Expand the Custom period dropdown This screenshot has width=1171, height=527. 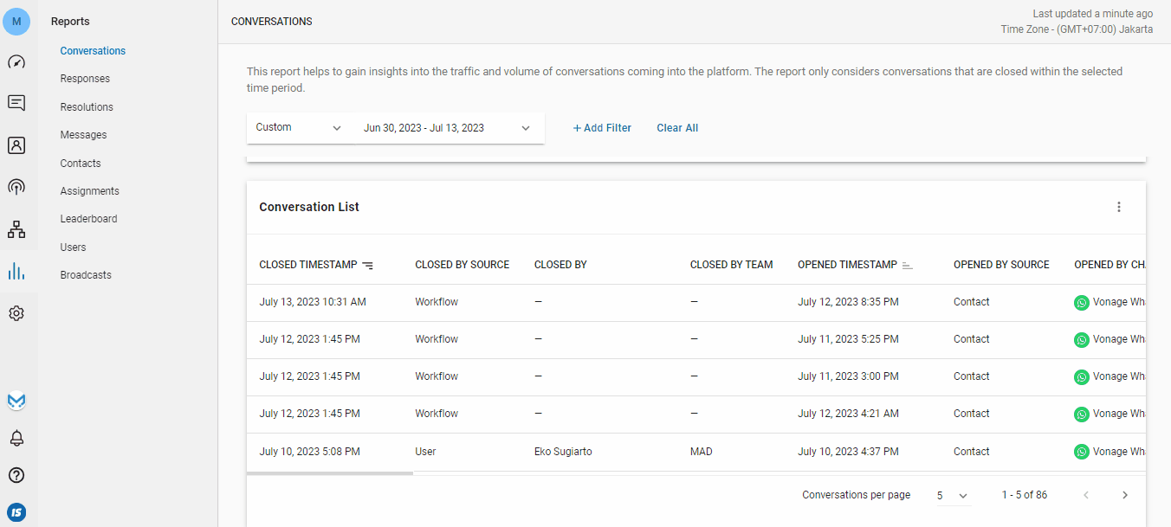pos(299,128)
